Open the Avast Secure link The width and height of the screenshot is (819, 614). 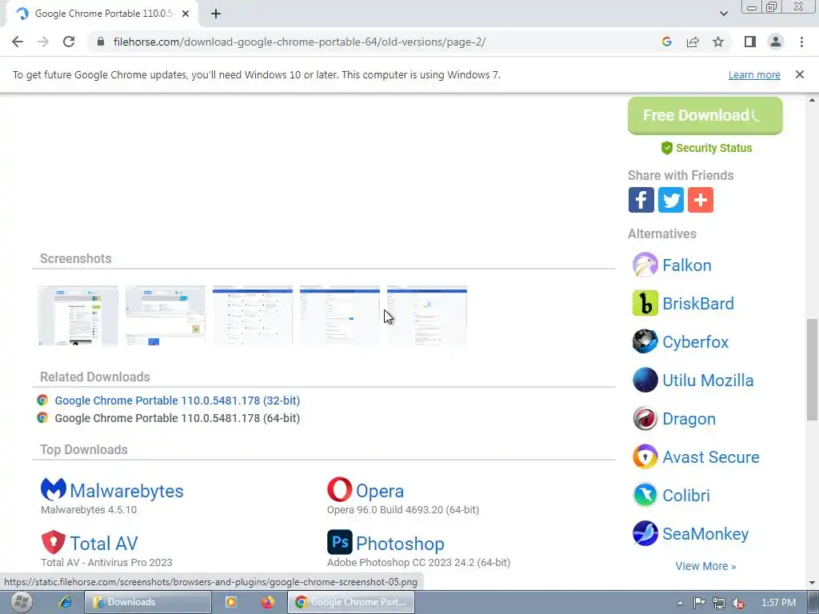[711, 457]
